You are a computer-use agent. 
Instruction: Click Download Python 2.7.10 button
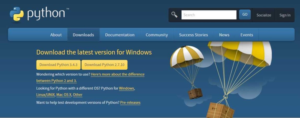tap(105, 65)
